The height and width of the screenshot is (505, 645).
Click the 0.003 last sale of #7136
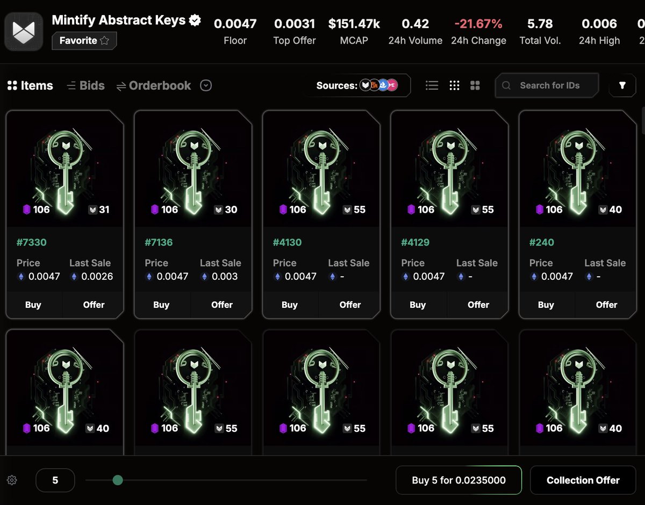pyautogui.click(x=224, y=277)
